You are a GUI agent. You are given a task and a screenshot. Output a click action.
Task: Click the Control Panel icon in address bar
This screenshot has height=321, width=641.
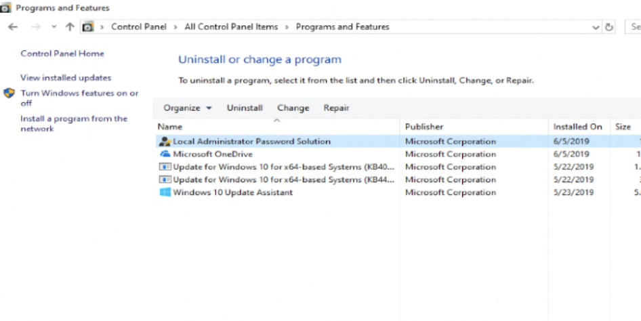[x=87, y=27]
